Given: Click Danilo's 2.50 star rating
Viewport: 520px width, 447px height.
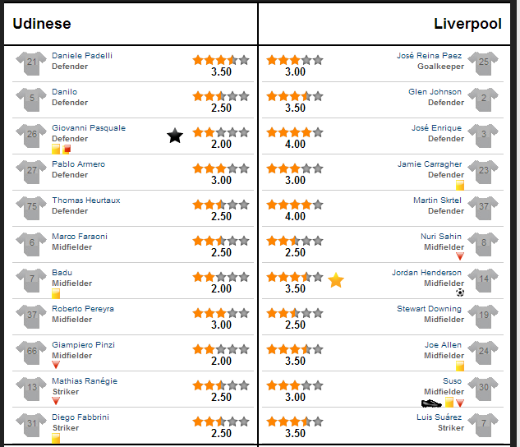Looking at the screenshot, I should pos(221,96).
